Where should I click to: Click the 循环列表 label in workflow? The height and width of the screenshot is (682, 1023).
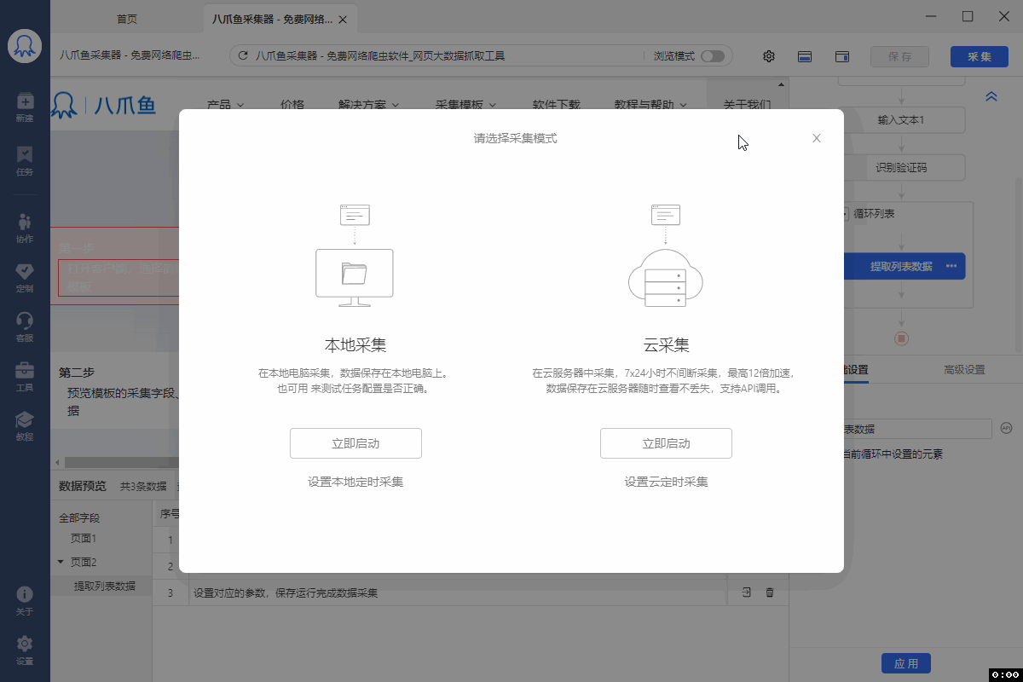(x=875, y=214)
